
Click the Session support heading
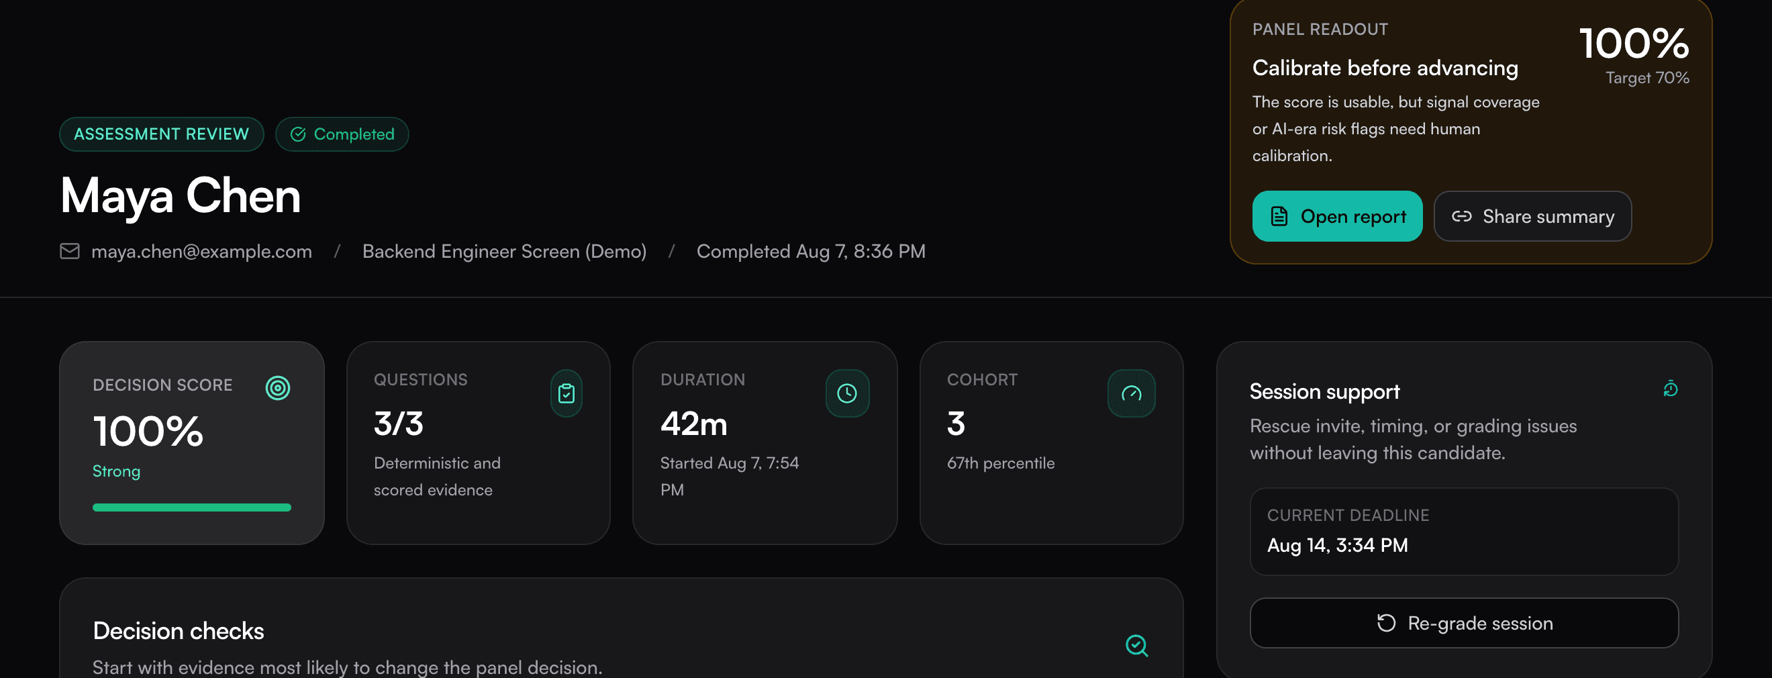[x=1324, y=392]
